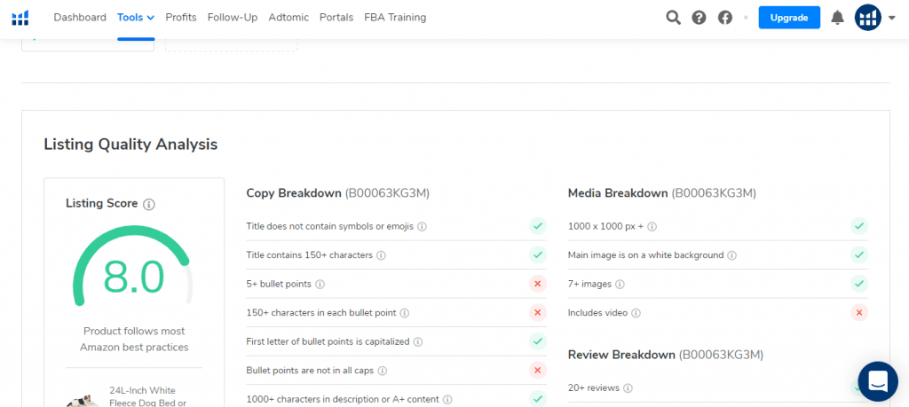
Task: Click info icon for first letter capitalized
Action: (x=418, y=341)
